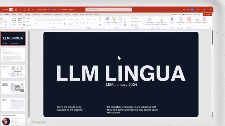
Task: Open the Draw ribbon tab
Action: (20, 15)
